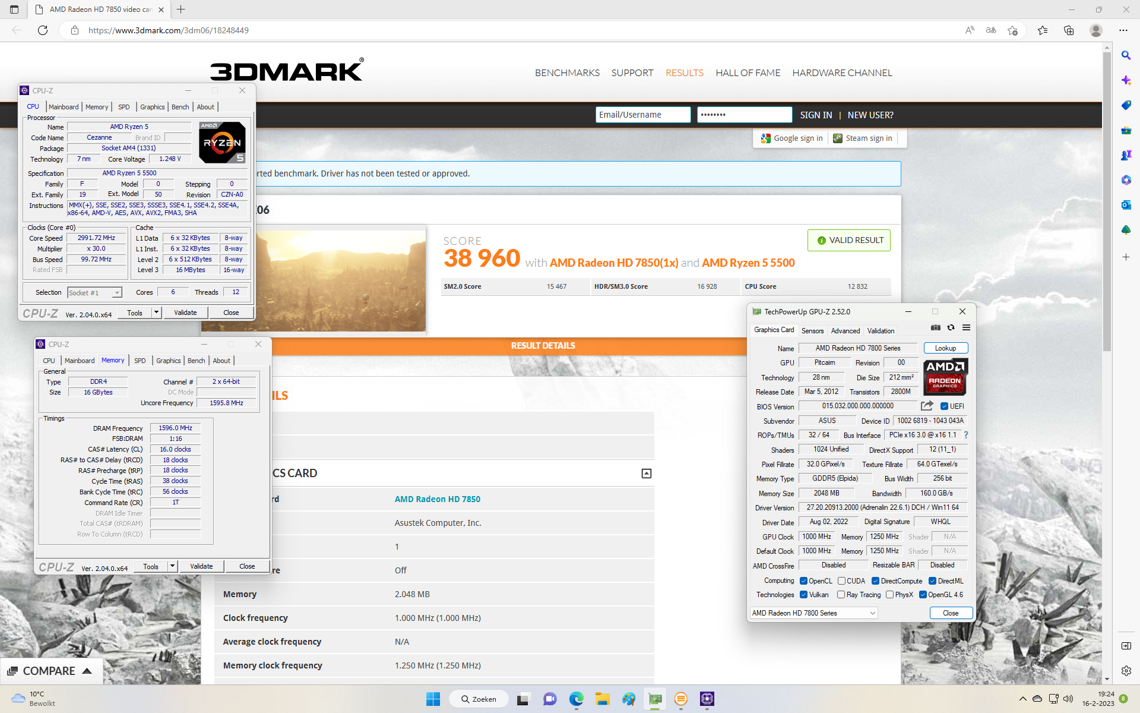Viewport: 1140px width, 713px height.
Task: Open Edge sidebar settings gear
Action: (1126, 671)
